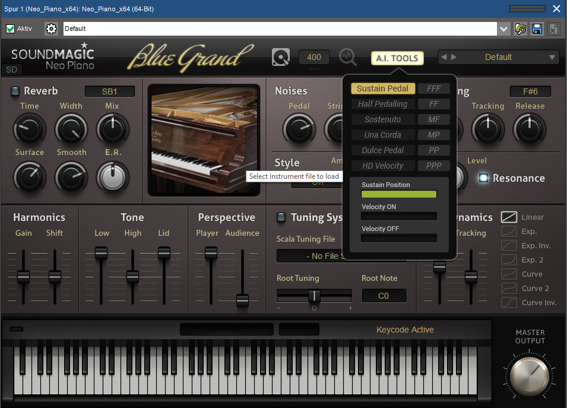567x408 pixels.
Task: Select the Curve Inv. velocity curve icon
Action: (x=509, y=302)
